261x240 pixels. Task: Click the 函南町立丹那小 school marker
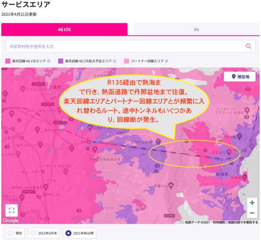(158, 141)
